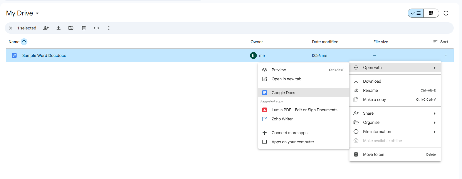462x179 pixels.
Task: Switch to grid layout view
Action: [x=431, y=13]
